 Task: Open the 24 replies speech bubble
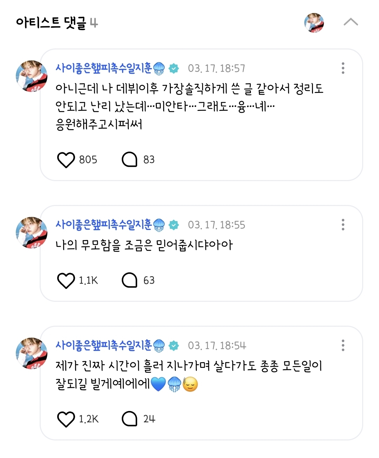point(129,419)
